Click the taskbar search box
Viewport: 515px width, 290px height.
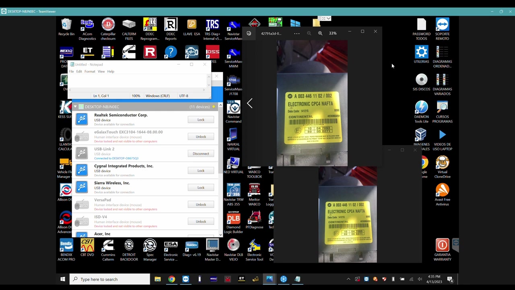(x=109, y=279)
